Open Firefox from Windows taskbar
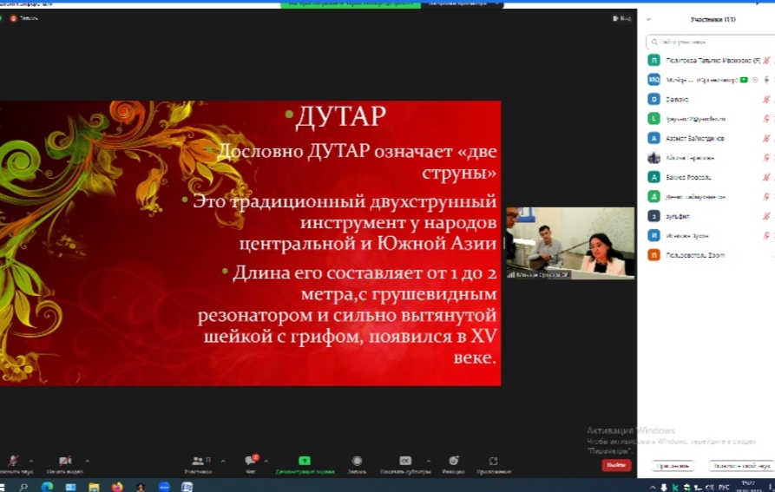 [x=116, y=487]
